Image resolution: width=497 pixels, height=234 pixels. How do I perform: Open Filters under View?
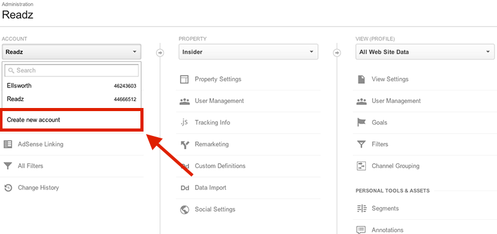380,145
